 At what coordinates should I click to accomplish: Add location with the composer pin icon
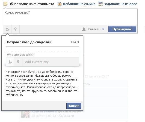[16, 29]
